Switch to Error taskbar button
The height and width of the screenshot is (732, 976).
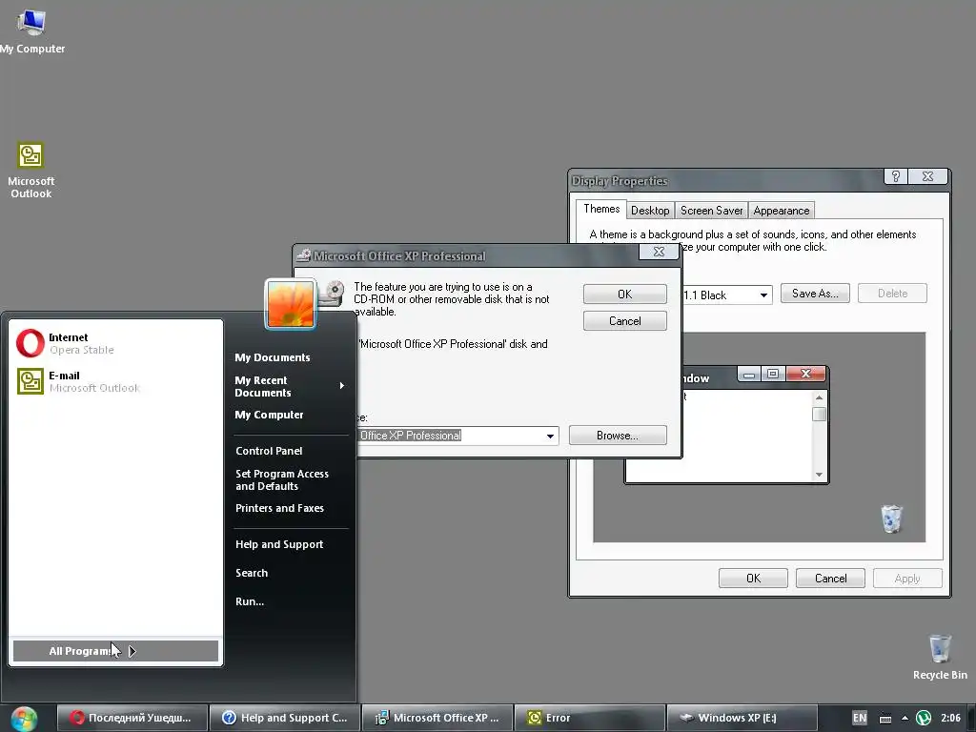point(589,718)
